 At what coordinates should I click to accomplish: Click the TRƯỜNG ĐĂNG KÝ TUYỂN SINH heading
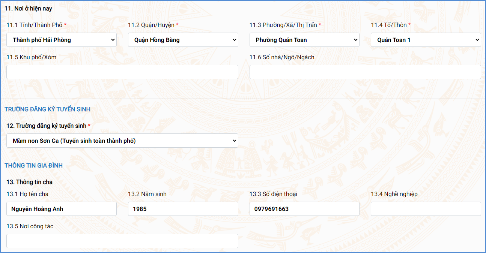pyautogui.click(x=47, y=109)
